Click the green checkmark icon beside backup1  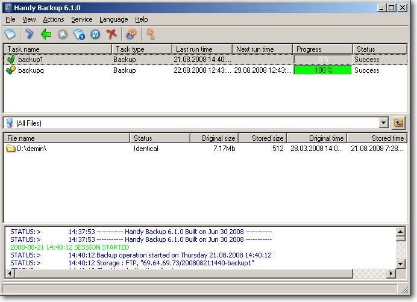(11, 59)
